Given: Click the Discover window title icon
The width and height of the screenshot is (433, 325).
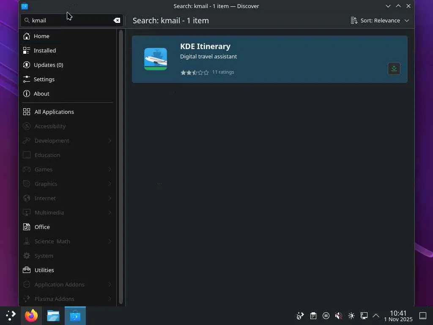Looking at the screenshot, I should click(x=25, y=6).
